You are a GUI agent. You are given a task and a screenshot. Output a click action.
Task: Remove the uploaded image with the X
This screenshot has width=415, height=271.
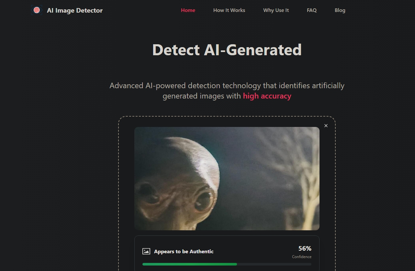click(326, 126)
